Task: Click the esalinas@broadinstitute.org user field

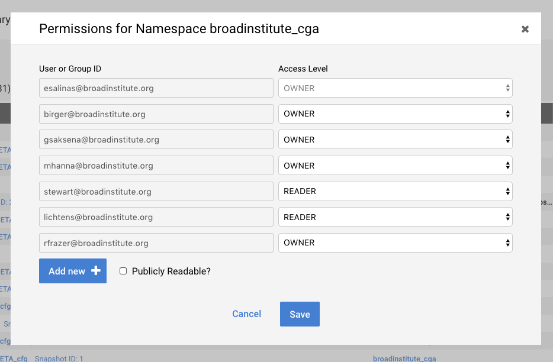Action: [156, 88]
